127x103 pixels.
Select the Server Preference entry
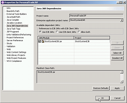pyautogui.click(x=15, y=40)
